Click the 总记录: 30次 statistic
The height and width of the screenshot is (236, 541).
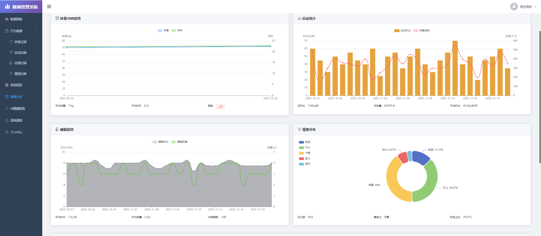coord(305,217)
